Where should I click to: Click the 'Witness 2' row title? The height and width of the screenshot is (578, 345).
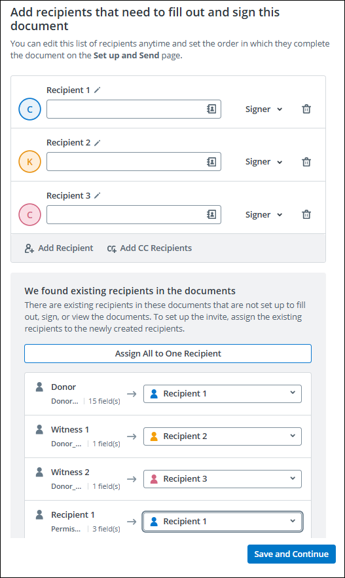tap(70, 472)
